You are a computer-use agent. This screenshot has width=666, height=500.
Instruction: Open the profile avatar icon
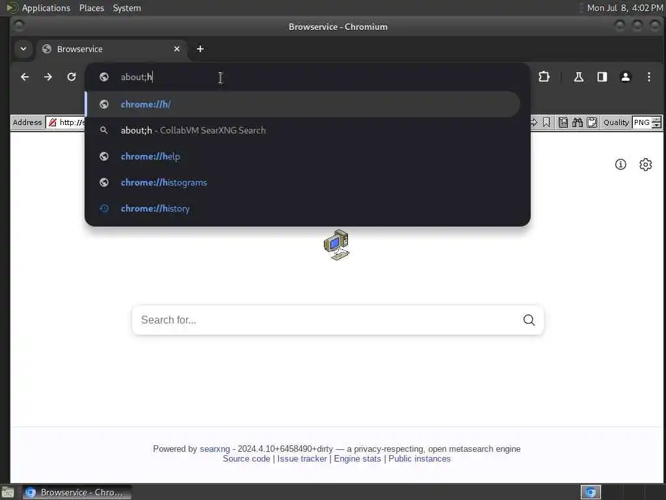click(x=625, y=77)
